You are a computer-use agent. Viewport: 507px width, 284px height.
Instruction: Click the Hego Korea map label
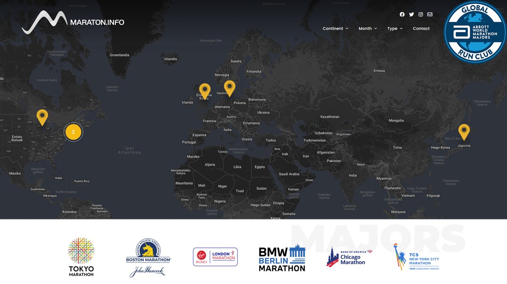point(441,148)
